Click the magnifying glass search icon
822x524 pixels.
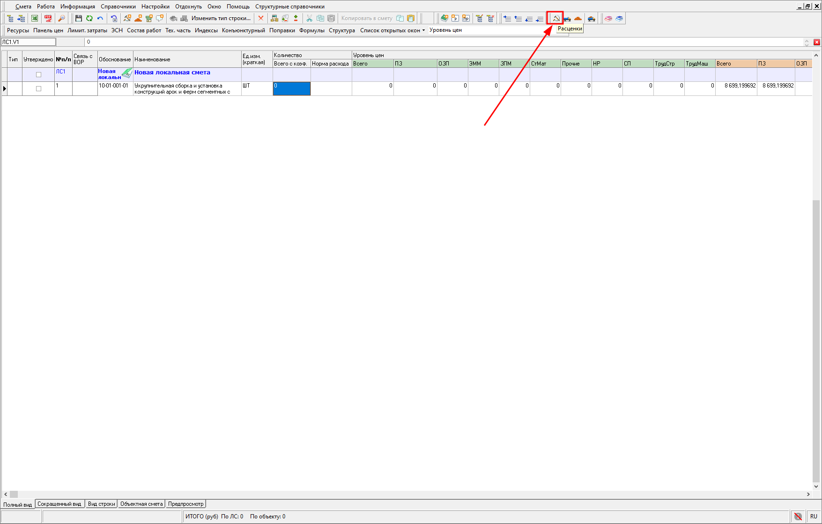[x=61, y=18]
